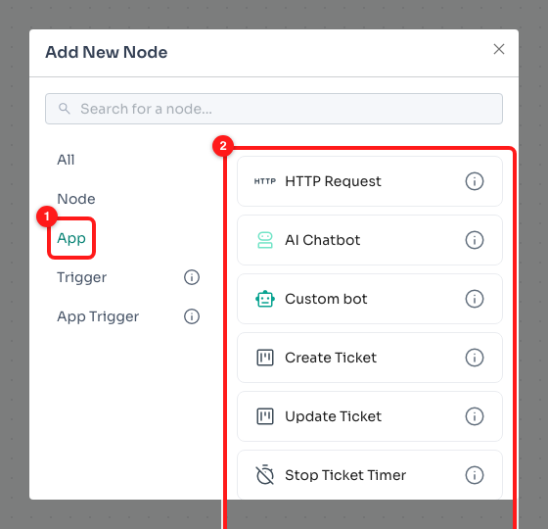This screenshot has height=529, width=548.
Task: Select the App category tab
Action: pyautogui.click(x=71, y=238)
